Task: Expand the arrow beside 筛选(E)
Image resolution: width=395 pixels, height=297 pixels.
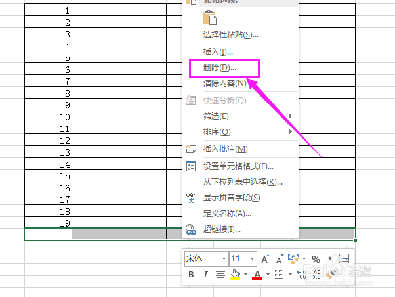Action: point(291,116)
